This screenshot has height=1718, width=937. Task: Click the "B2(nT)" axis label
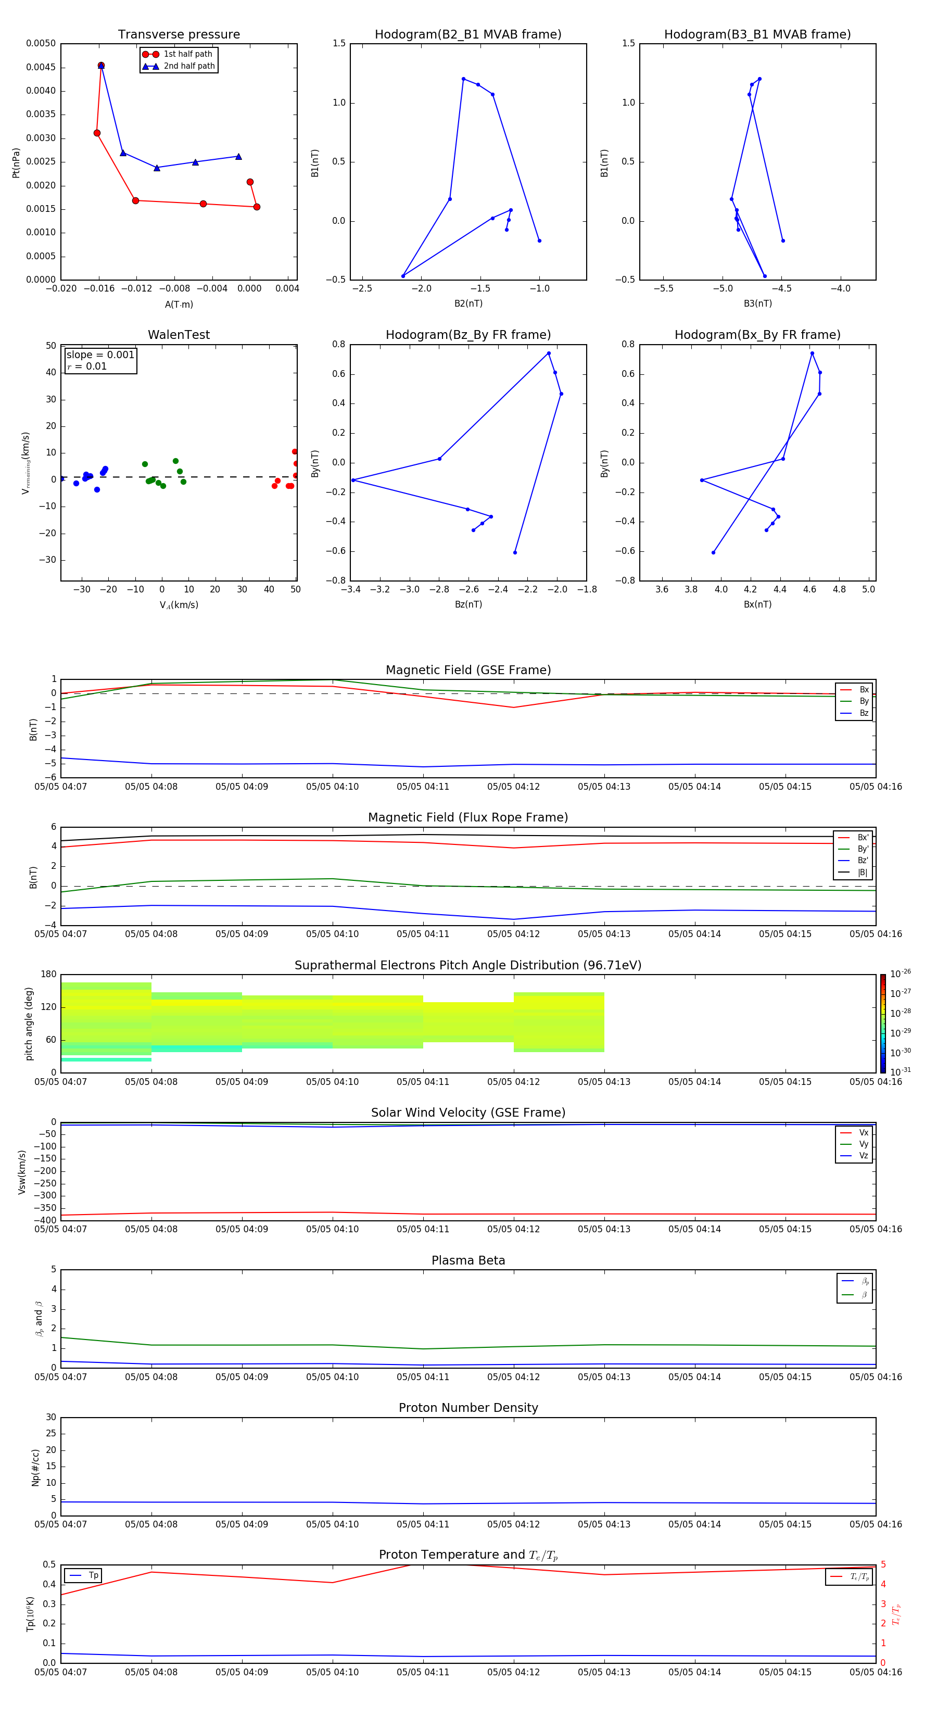[468, 304]
